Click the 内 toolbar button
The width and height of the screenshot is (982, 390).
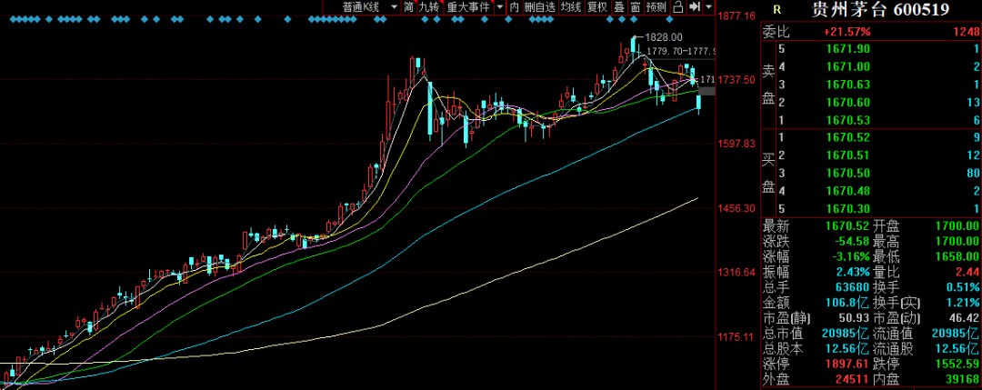(514, 7)
